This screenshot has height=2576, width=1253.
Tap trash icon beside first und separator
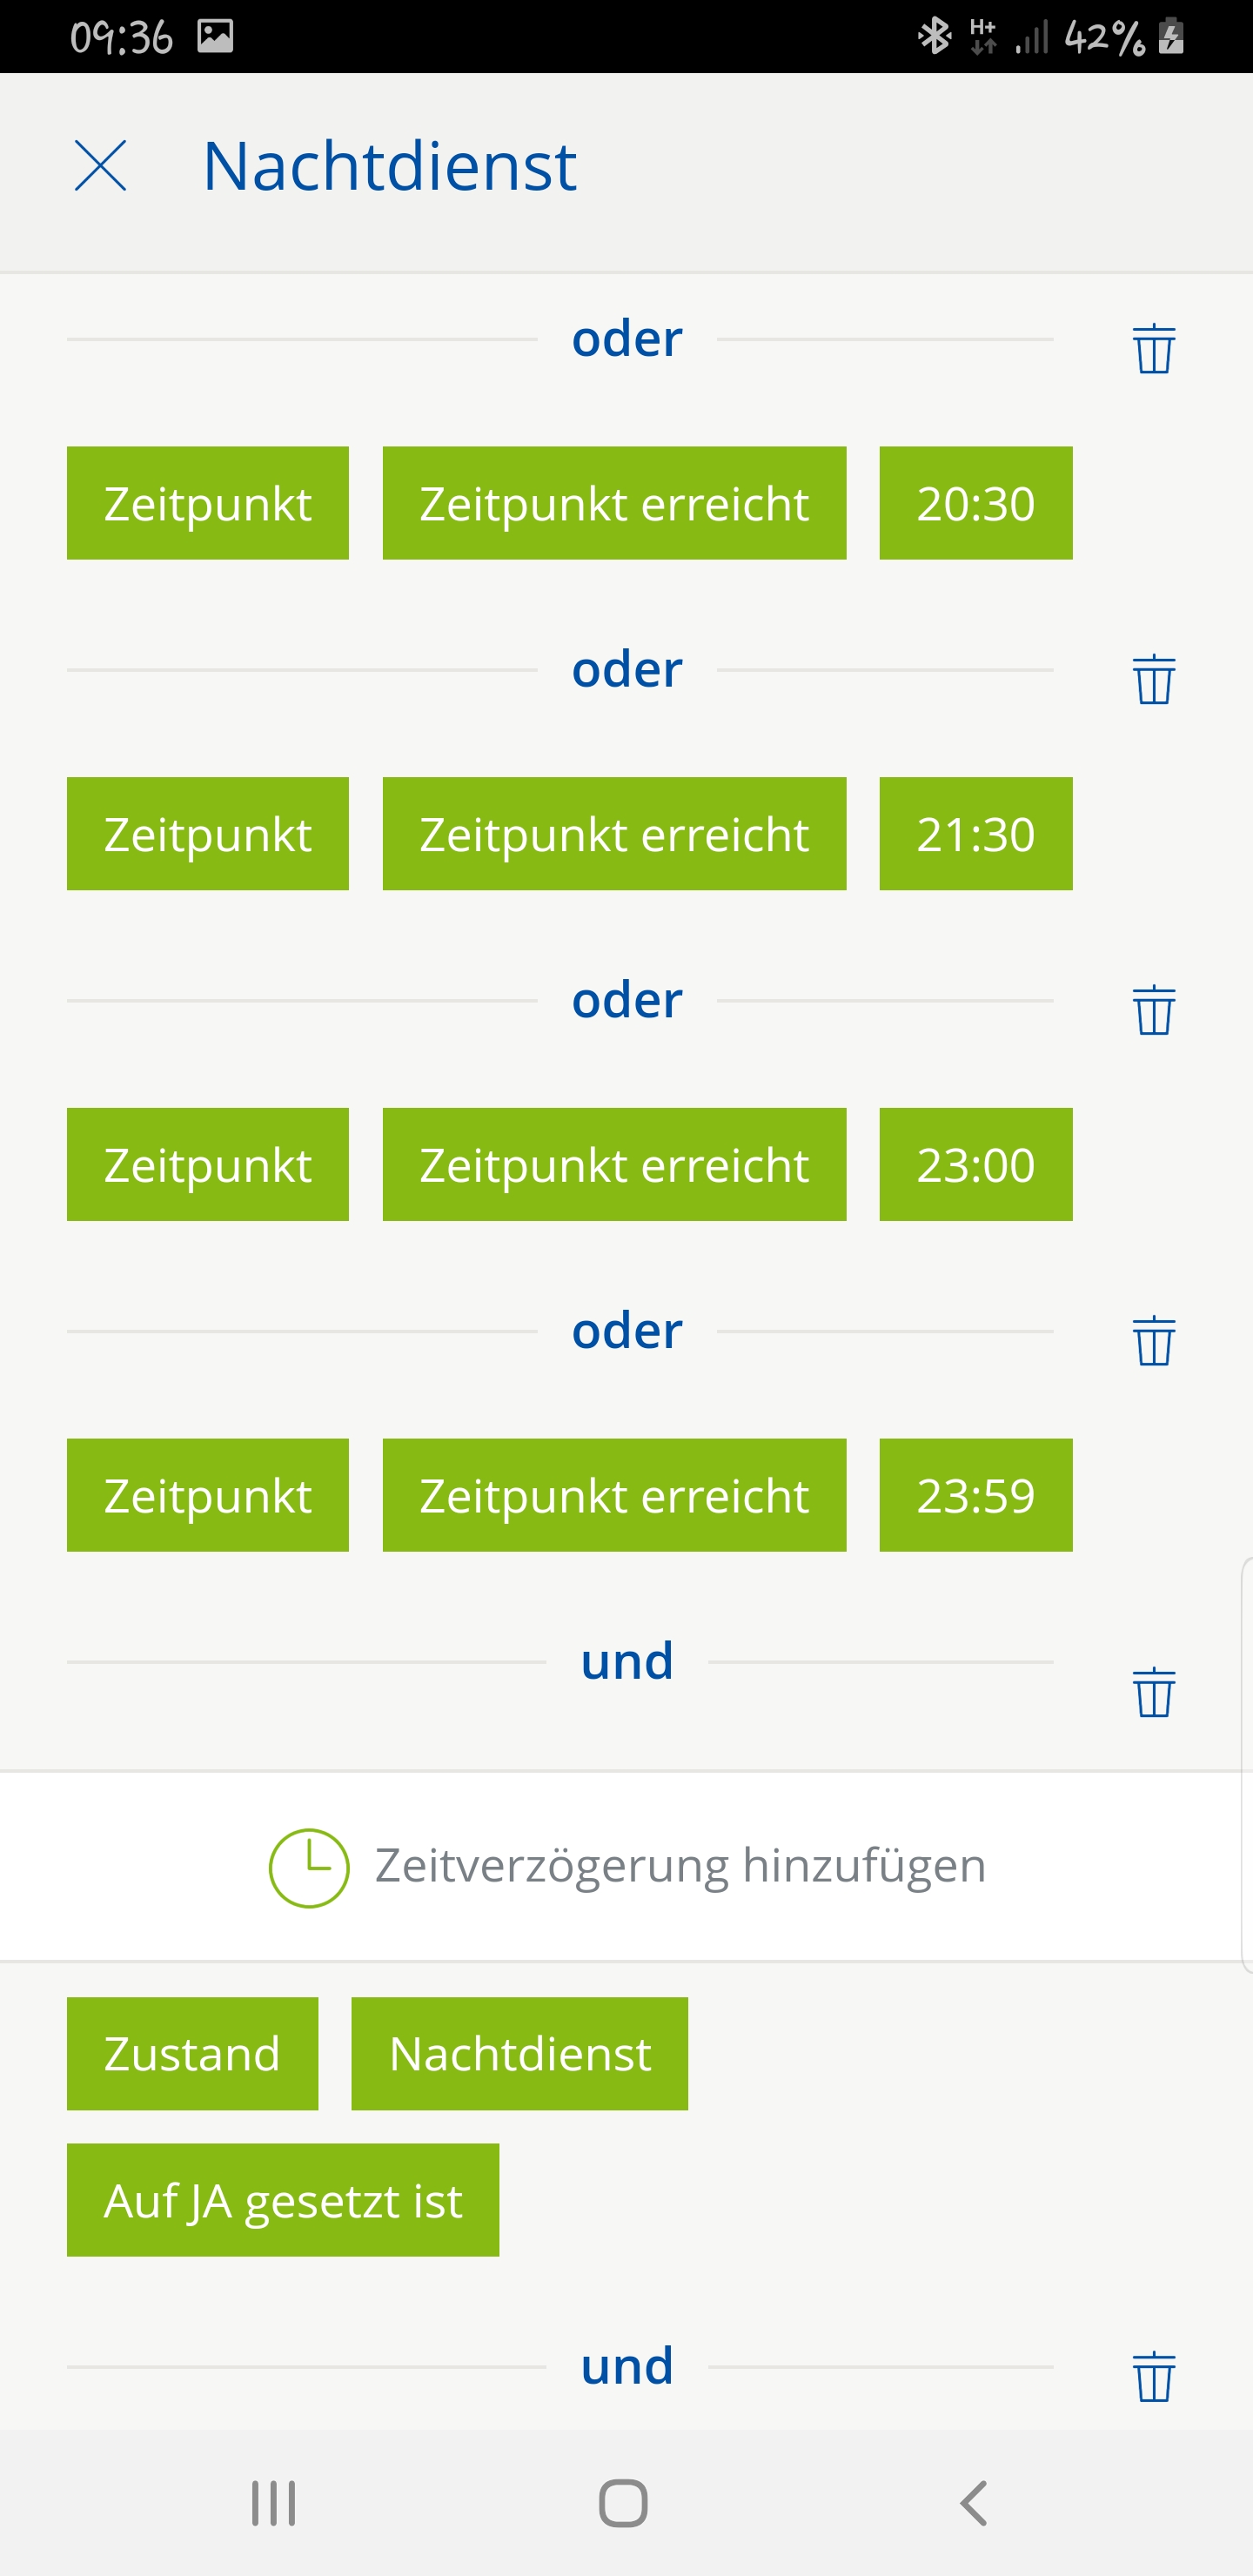click(1153, 1692)
